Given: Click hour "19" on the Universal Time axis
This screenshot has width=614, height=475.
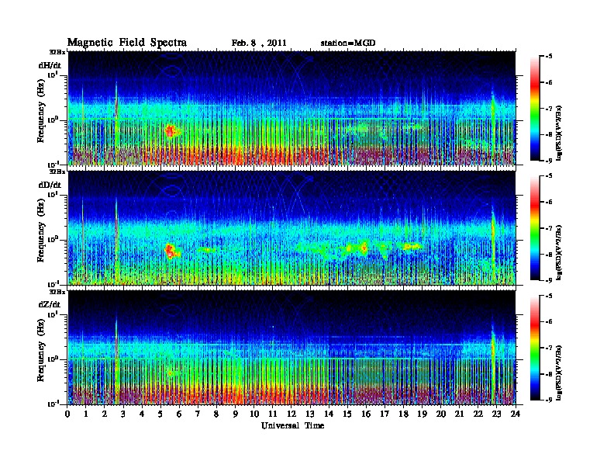Looking at the screenshot, I should click(422, 414).
